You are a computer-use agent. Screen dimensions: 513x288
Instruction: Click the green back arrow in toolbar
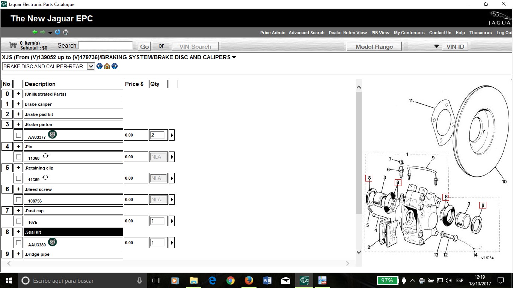click(x=35, y=32)
